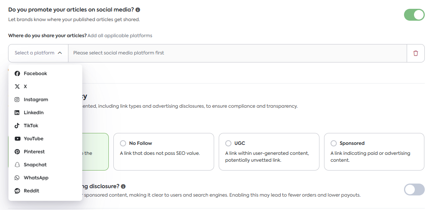Click the social media URL input field
429x210 pixels.
click(x=237, y=53)
